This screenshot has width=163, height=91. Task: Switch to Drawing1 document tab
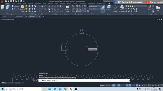point(19,16)
